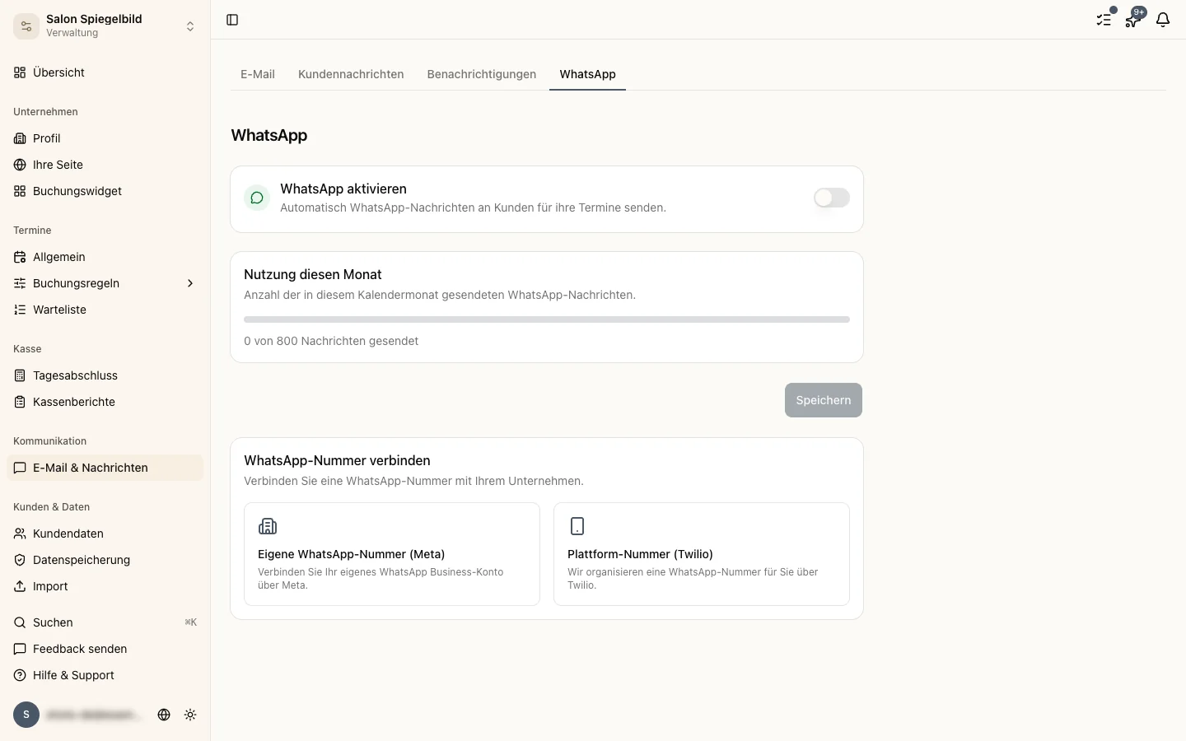The height and width of the screenshot is (741, 1186).
Task: Open Datenspeicherung in the sidebar
Action: pos(105,560)
